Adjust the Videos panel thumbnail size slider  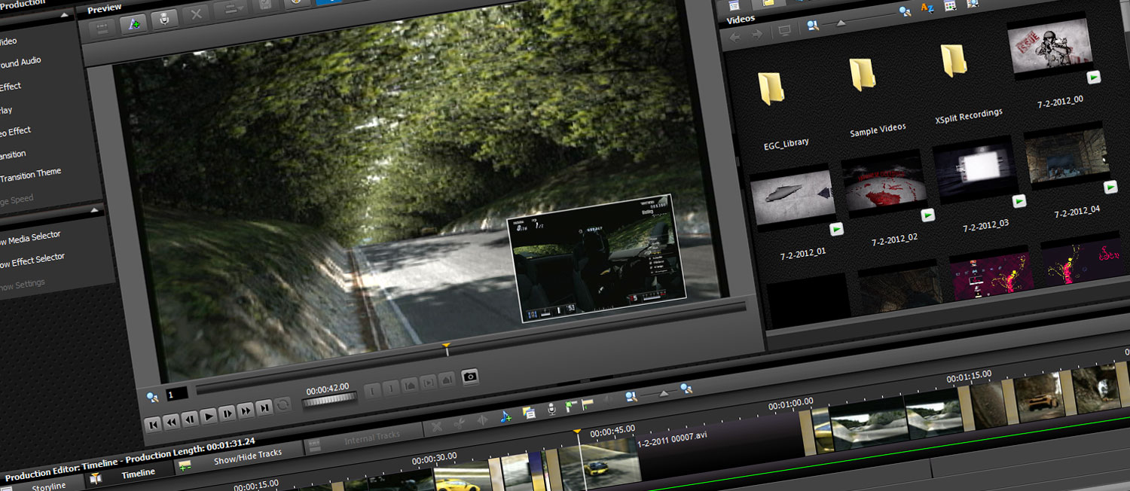[841, 23]
